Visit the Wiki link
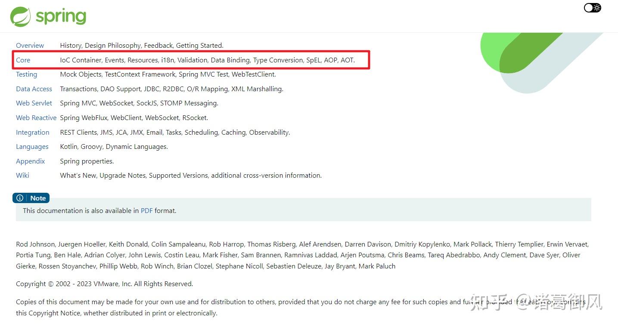Image resolution: width=618 pixels, height=327 pixels. (x=22, y=176)
